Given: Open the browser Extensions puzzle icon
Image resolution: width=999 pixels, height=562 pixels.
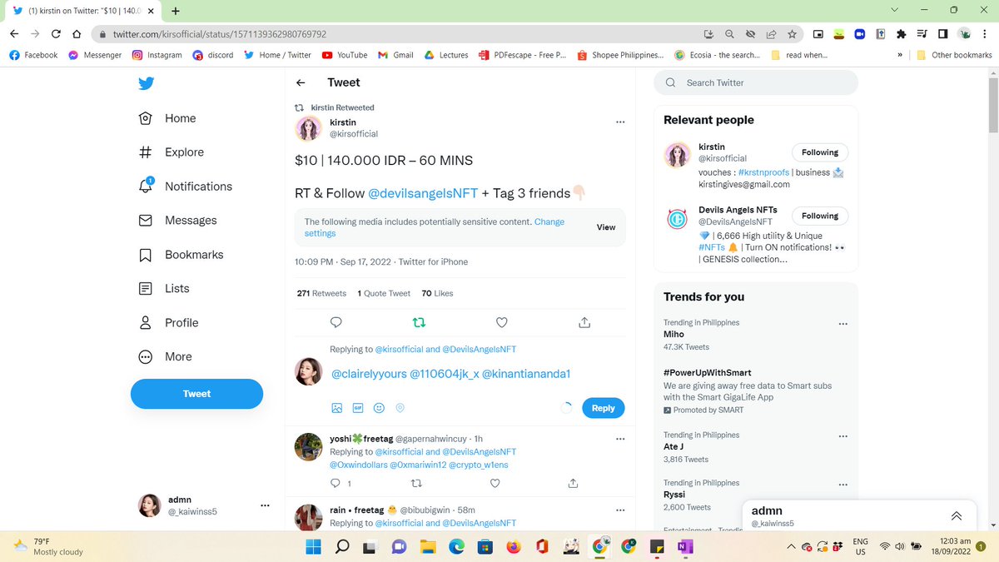Looking at the screenshot, I should click(901, 34).
